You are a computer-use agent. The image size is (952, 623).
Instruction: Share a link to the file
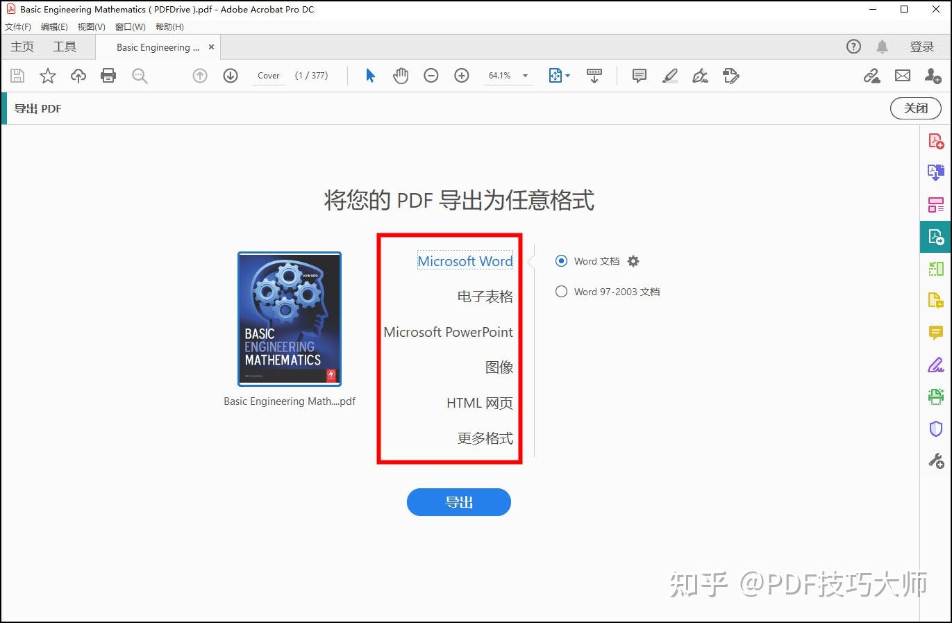tap(872, 76)
